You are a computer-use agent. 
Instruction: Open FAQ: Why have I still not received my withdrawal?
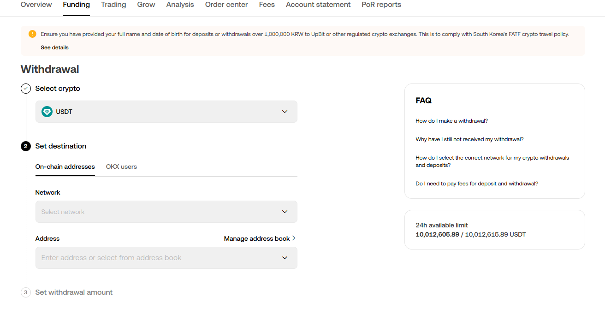tap(469, 139)
